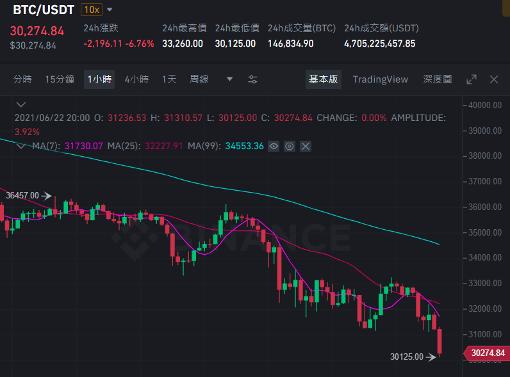The image size is (510, 377).
Task: Select the 4小時 interval
Action: click(x=136, y=79)
